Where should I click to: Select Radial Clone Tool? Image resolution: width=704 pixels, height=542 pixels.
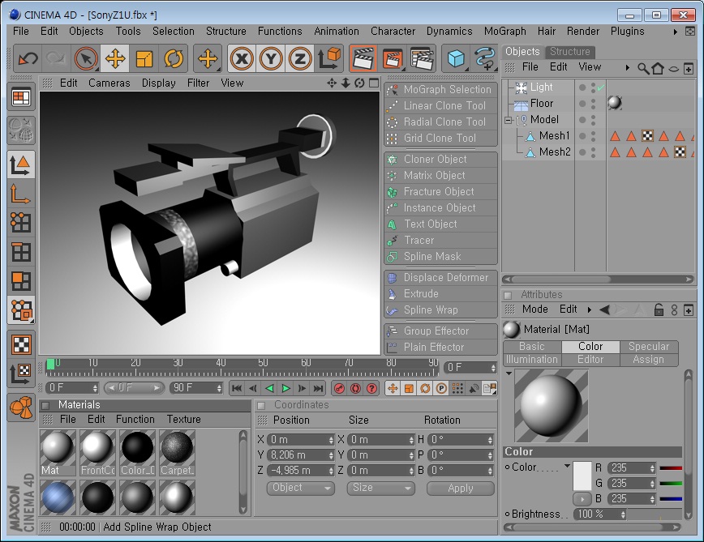[x=441, y=122]
